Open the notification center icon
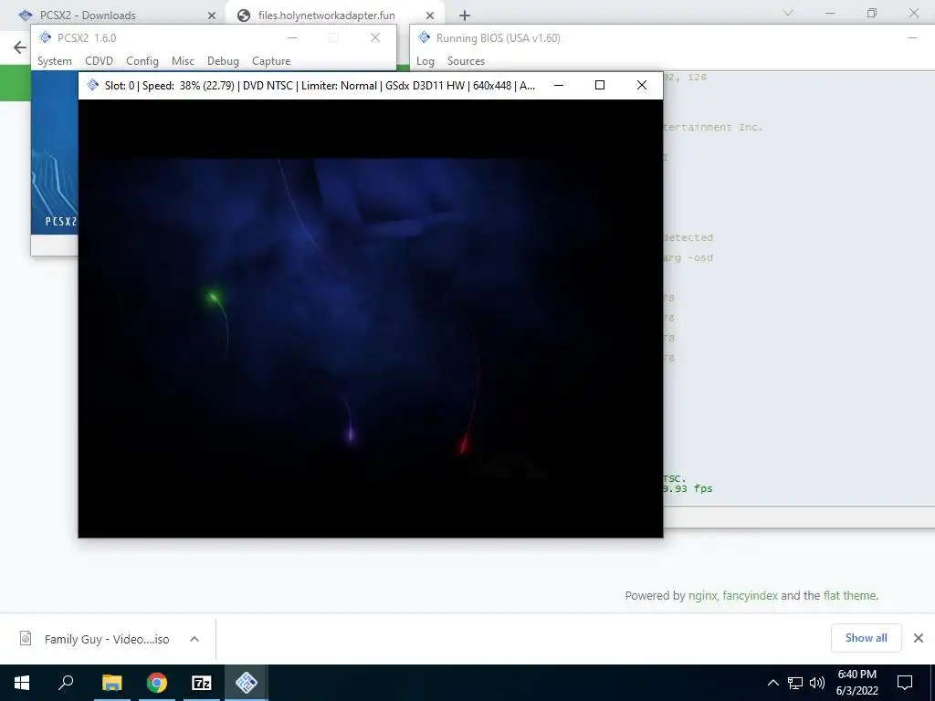This screenshot has height=701, width=935. point(905,683)
